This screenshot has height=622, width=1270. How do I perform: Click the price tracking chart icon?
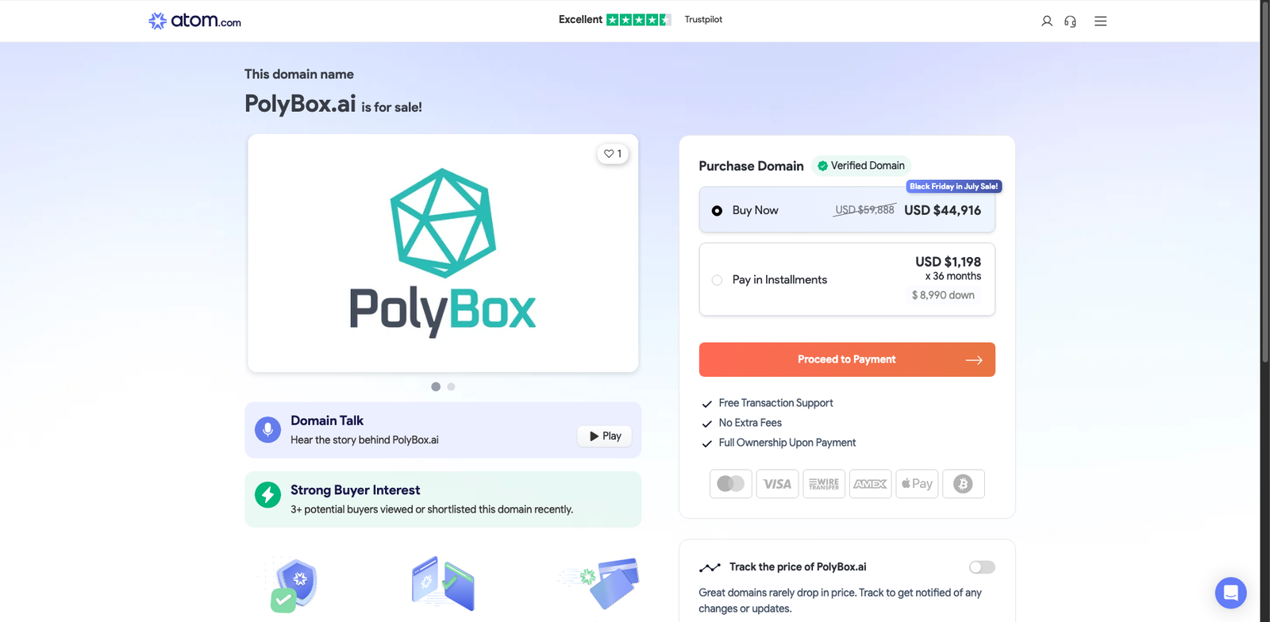click(710, 567)
